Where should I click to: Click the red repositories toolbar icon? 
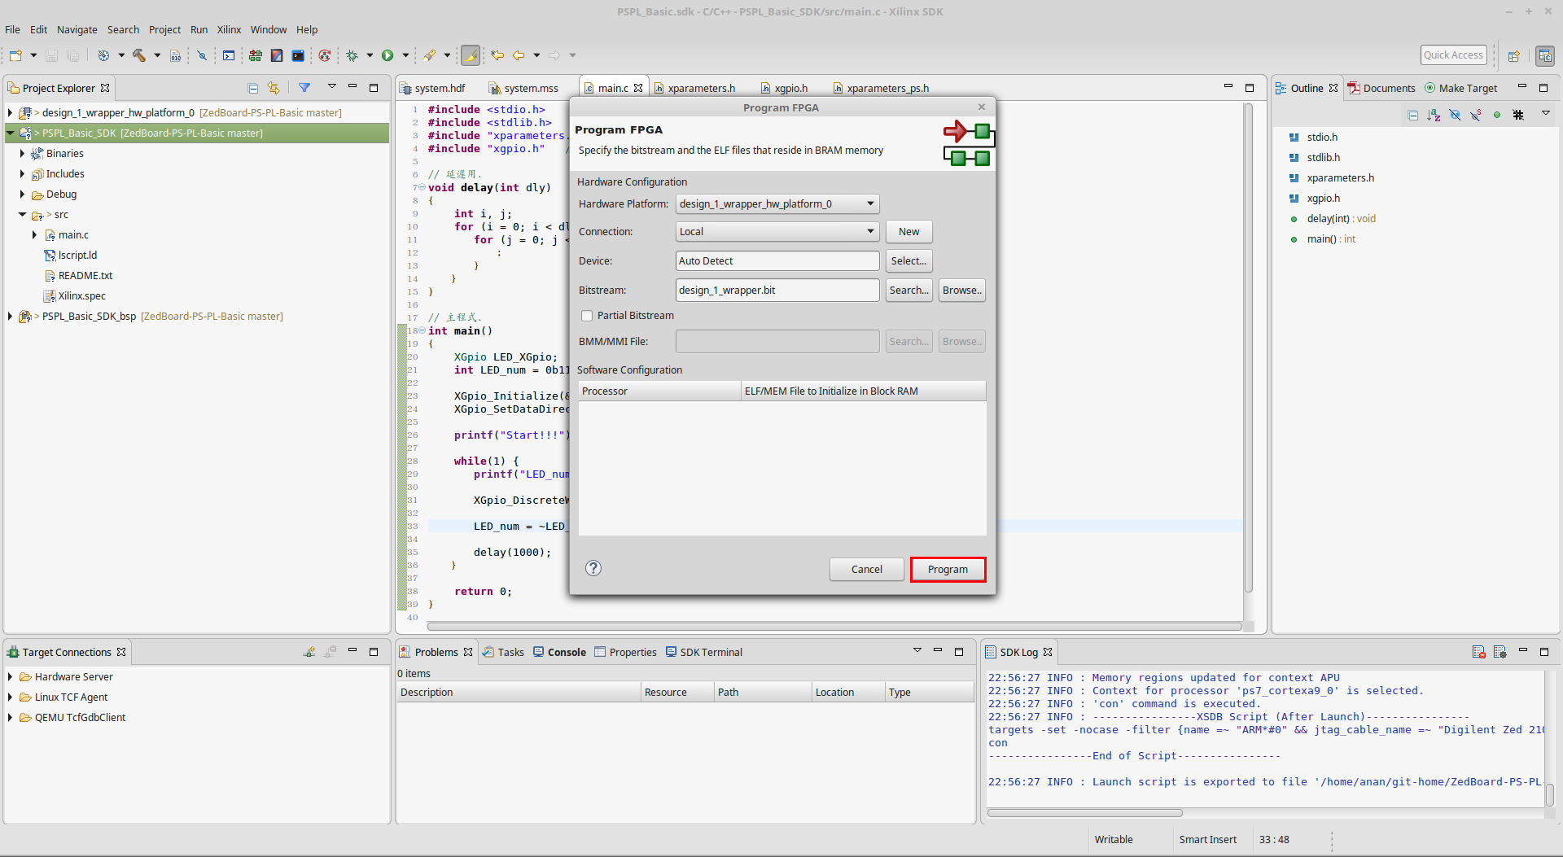(x=325, y=55)
